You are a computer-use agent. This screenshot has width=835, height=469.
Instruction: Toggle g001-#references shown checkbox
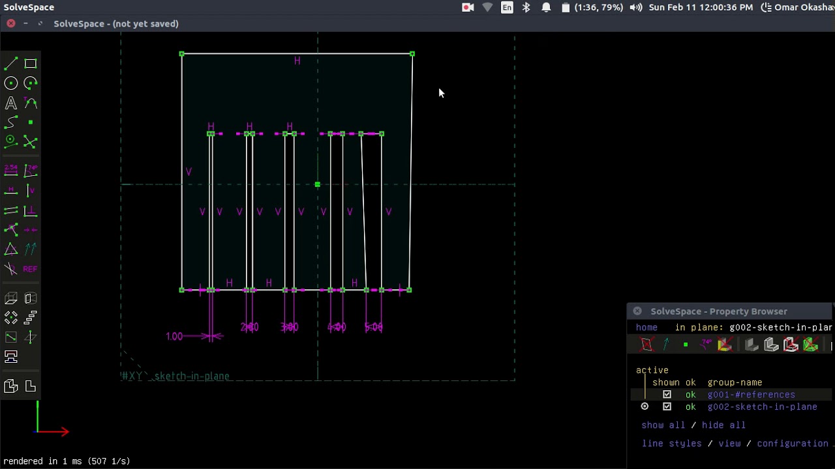(667, 395)
